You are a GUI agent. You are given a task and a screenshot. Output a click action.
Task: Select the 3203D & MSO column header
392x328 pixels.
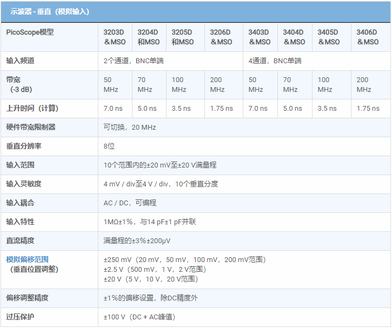(115, 37)
